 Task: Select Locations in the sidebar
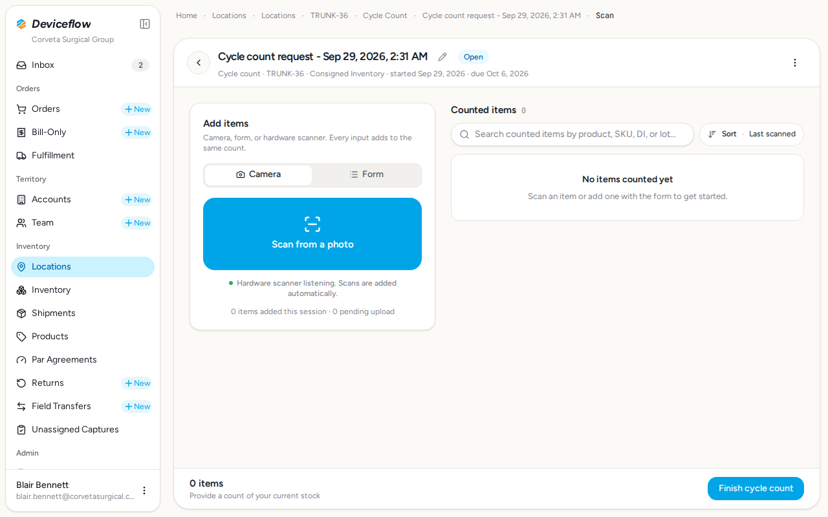pyautogui.click(x=83, y=267)
